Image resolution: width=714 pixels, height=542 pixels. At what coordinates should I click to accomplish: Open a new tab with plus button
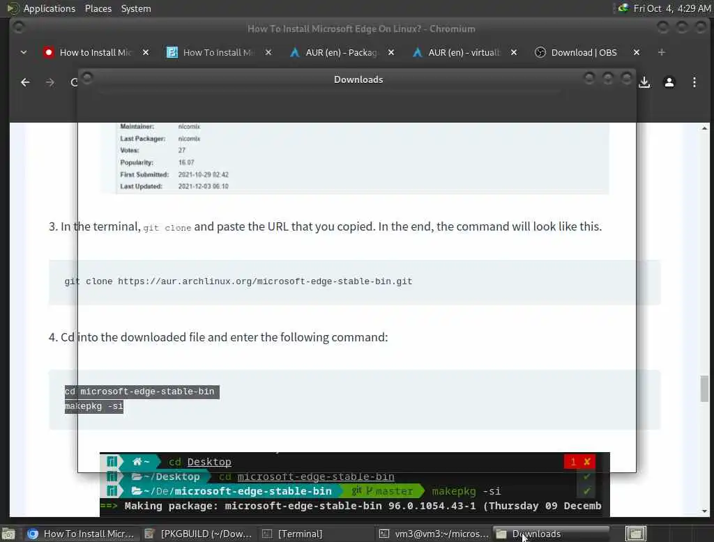coord(662,52)
